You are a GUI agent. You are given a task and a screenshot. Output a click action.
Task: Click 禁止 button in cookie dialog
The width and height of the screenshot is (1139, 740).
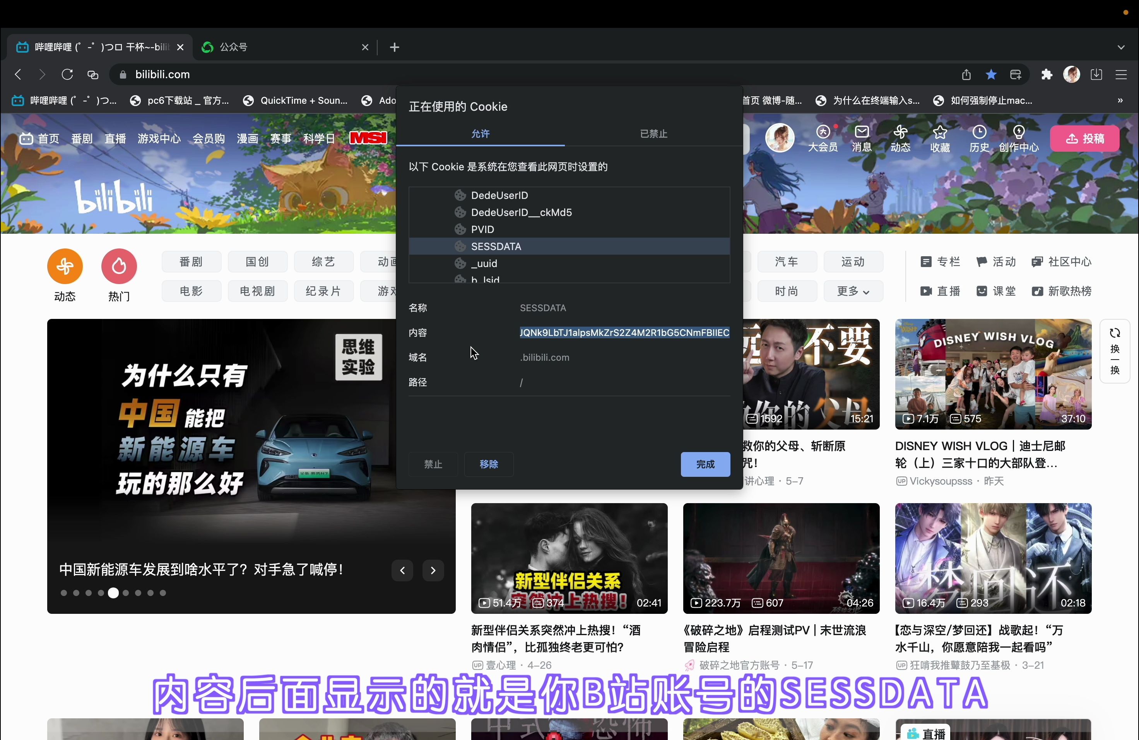(x=433, y=464)
